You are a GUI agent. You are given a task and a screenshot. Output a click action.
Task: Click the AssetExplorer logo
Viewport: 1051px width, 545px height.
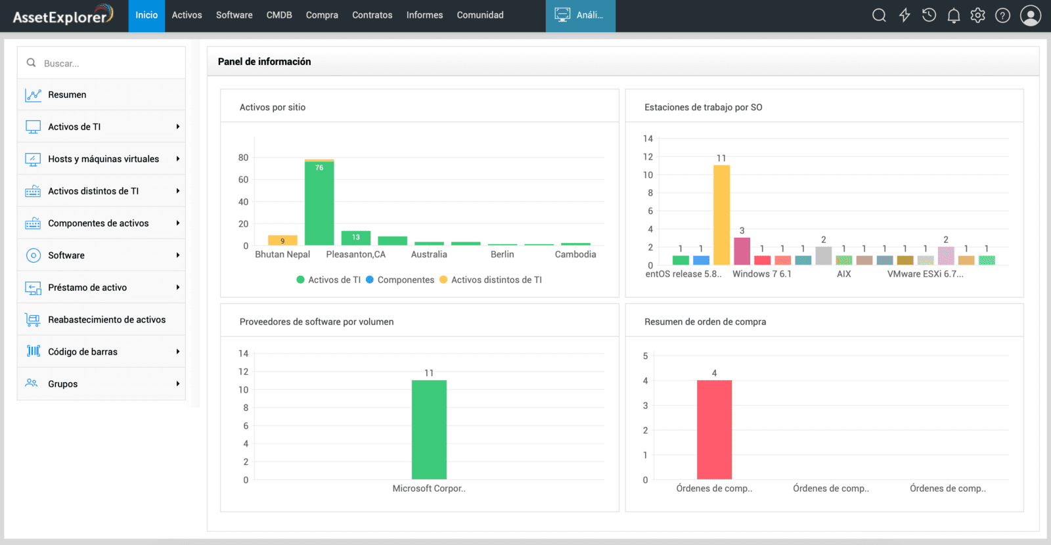(62, 16)
